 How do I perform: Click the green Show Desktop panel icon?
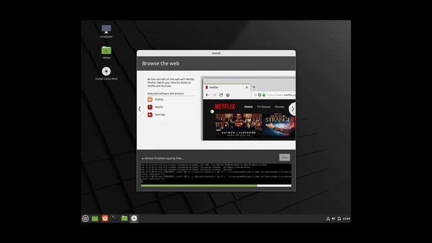pos(95,219)
